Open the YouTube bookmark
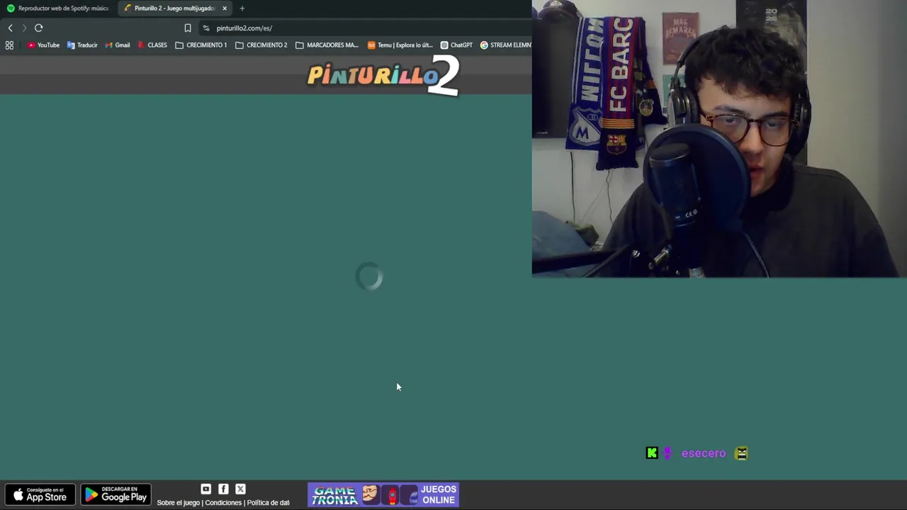907x510 pixels. (x=43, y=45)
